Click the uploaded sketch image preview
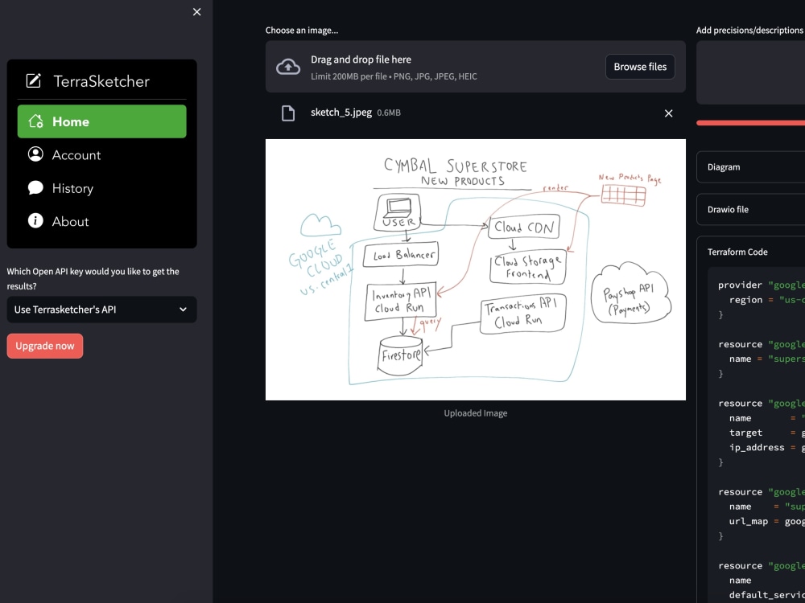This screenshot has width=805, height=603. tap(475, 269)
